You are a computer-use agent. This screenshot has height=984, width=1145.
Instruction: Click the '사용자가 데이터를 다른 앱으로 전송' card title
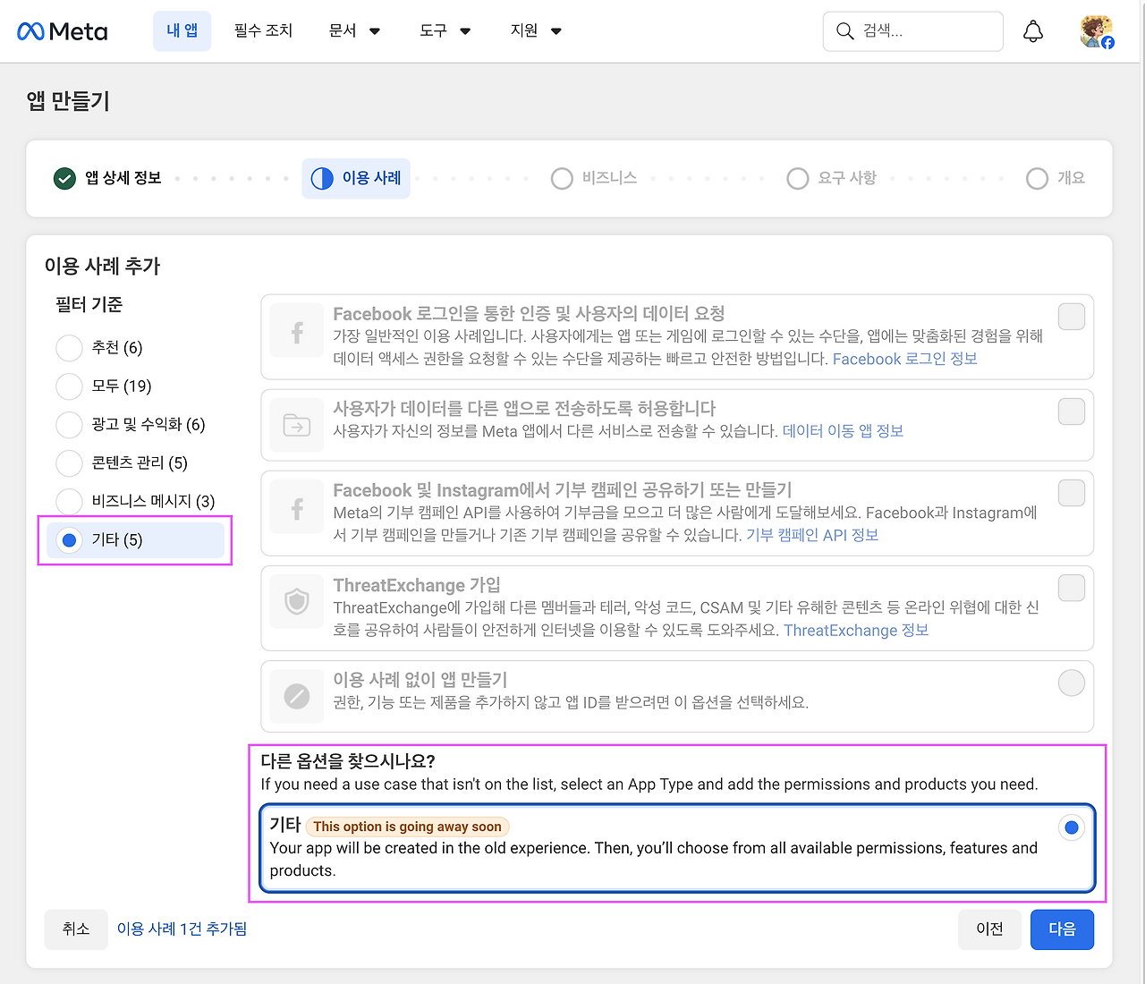tap(524, 409)
